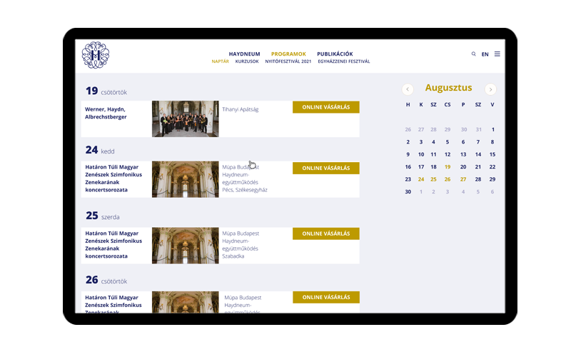Go to next month in calendar
This screenshot has height=357, width=571.
pos(490,89)
